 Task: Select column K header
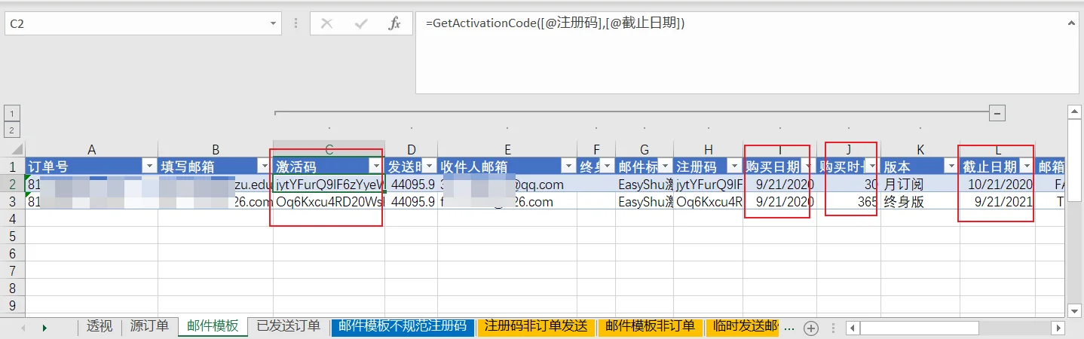(920, 149)
